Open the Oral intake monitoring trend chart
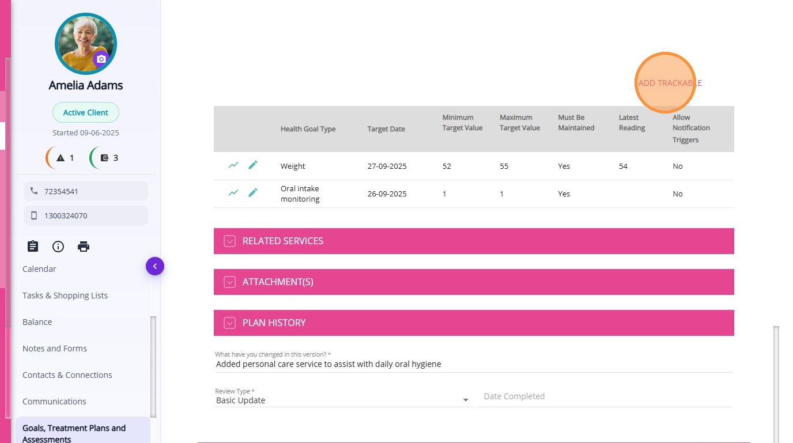The height and width of the screenshot is (443, 793). coord(233,193)
